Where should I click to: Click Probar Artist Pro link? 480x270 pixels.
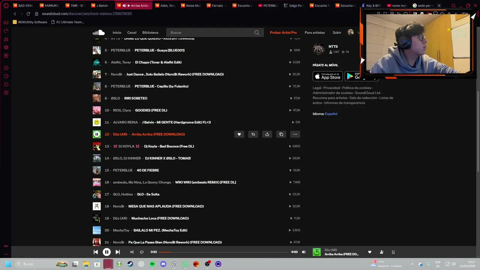[283, 33]
